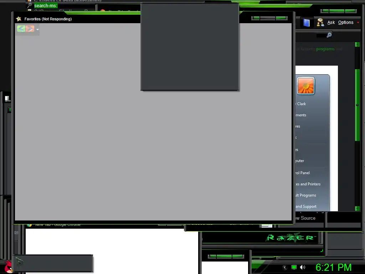Expand the red arrow next to Options
The image size is (365, 274).
(358, 22)
